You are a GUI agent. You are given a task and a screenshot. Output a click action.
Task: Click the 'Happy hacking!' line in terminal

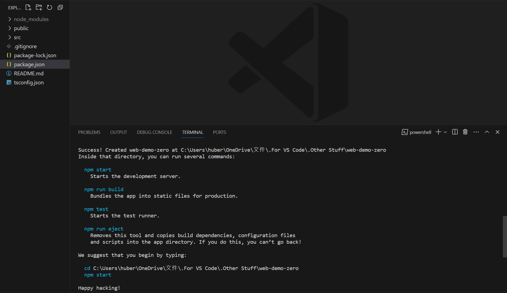99,288
